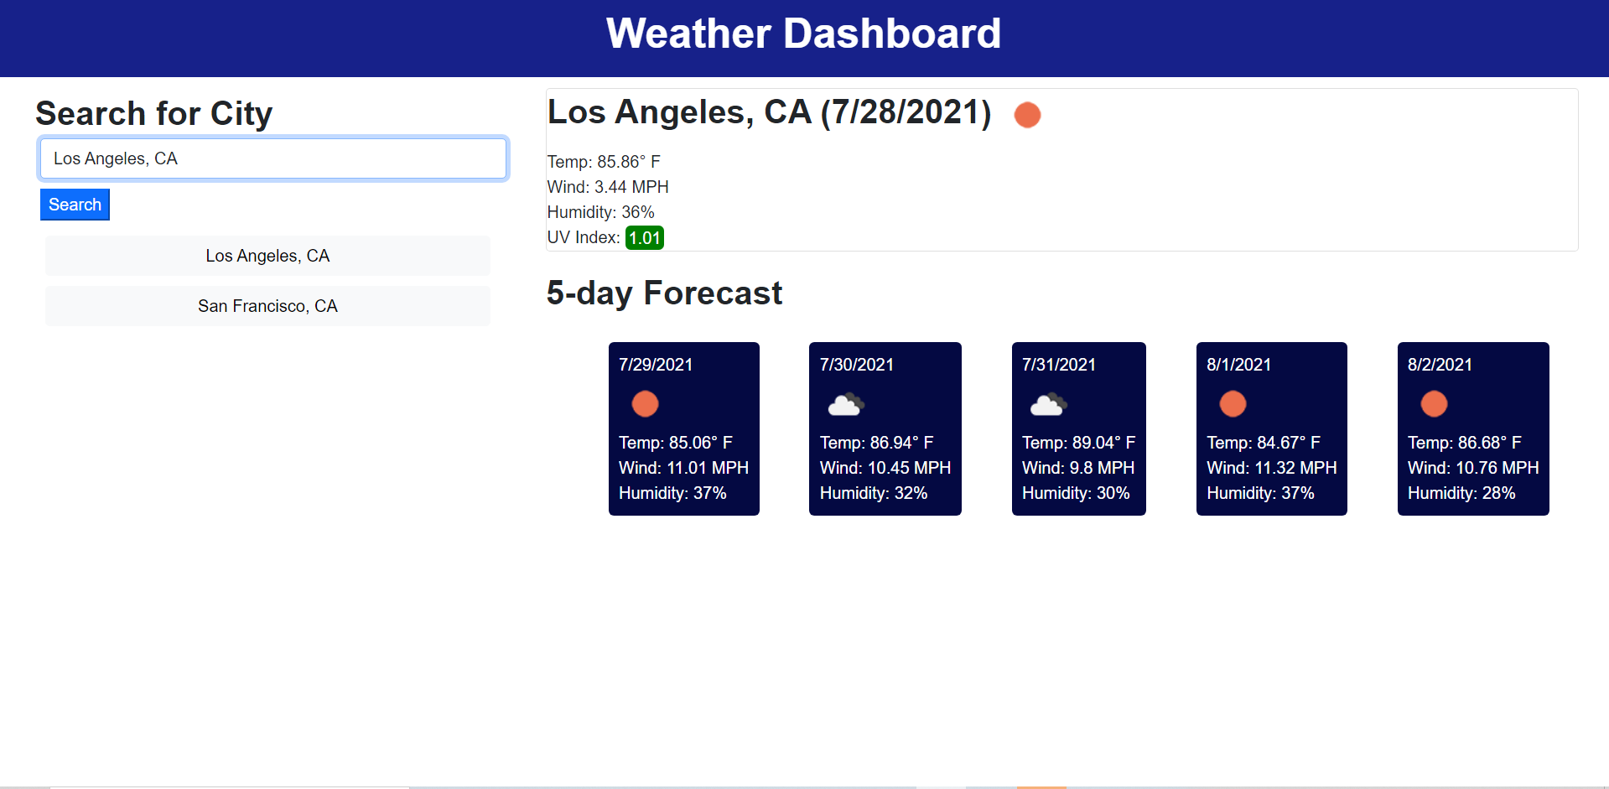Click the green UV Index 1.01 badge
This screenshot has height=789, width=1609.
[x=644, y=237]
